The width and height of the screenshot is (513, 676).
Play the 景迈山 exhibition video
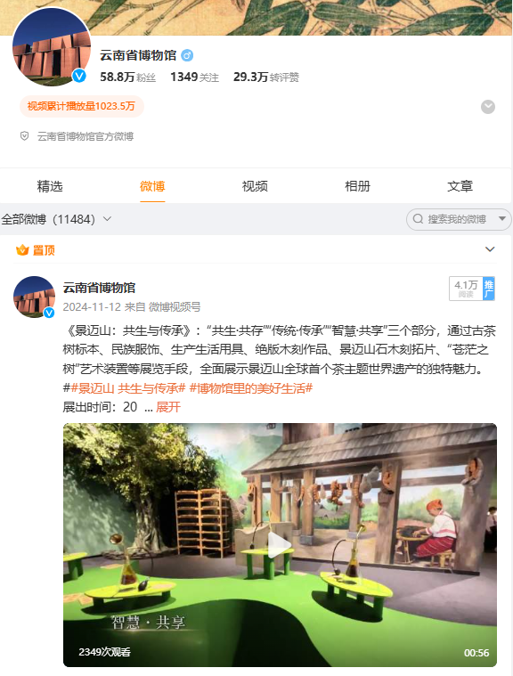click(x=280, y=545)
